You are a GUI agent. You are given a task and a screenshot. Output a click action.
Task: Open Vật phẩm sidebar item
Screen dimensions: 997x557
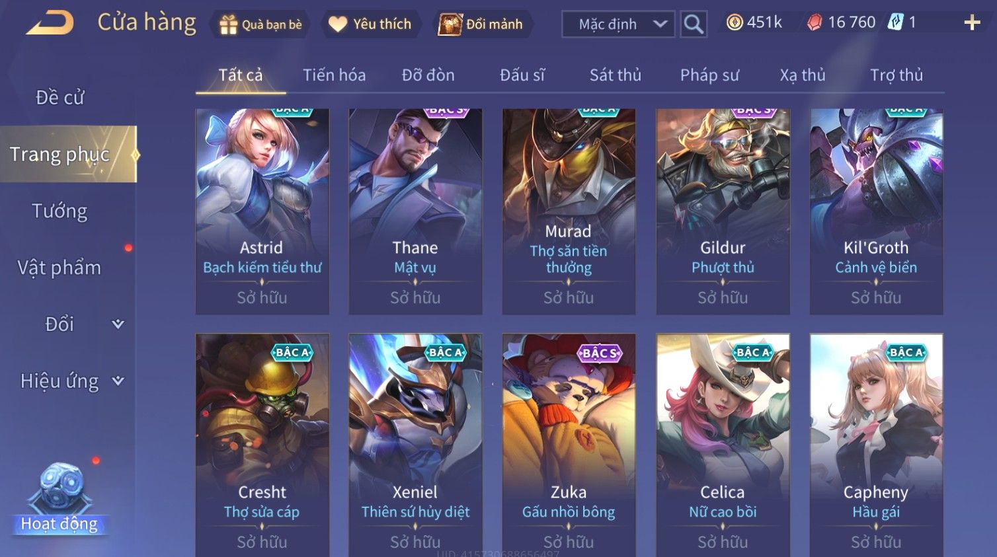pos(60,268)
